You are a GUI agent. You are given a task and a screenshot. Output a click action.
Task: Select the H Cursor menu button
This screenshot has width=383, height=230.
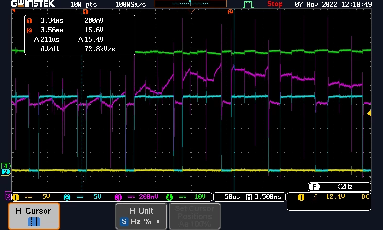coord(34,216)
